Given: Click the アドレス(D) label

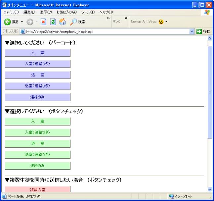Looking at the screenshot, I should tap(11, 31).
